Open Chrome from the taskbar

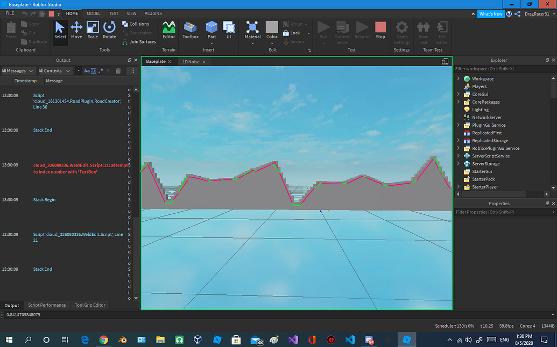pos(103,339)
